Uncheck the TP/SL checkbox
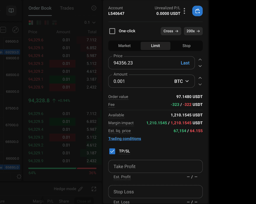This screenshot has height=204, width=256. pyautogui.click(x=112, y=151)
